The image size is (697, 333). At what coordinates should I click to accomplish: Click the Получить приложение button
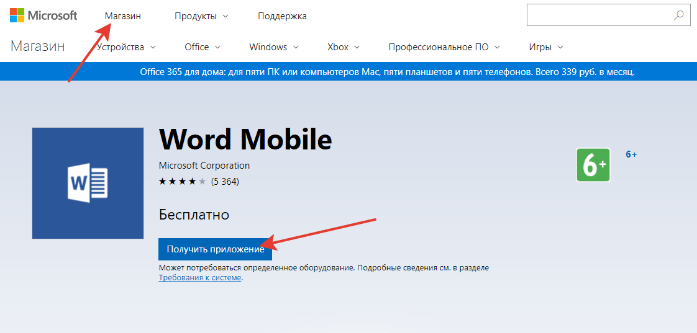point(215,249)
